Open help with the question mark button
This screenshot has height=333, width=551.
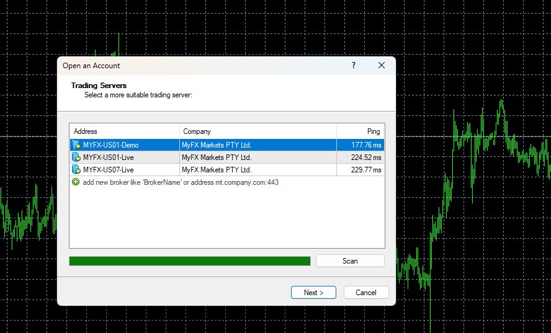[354, 66]
